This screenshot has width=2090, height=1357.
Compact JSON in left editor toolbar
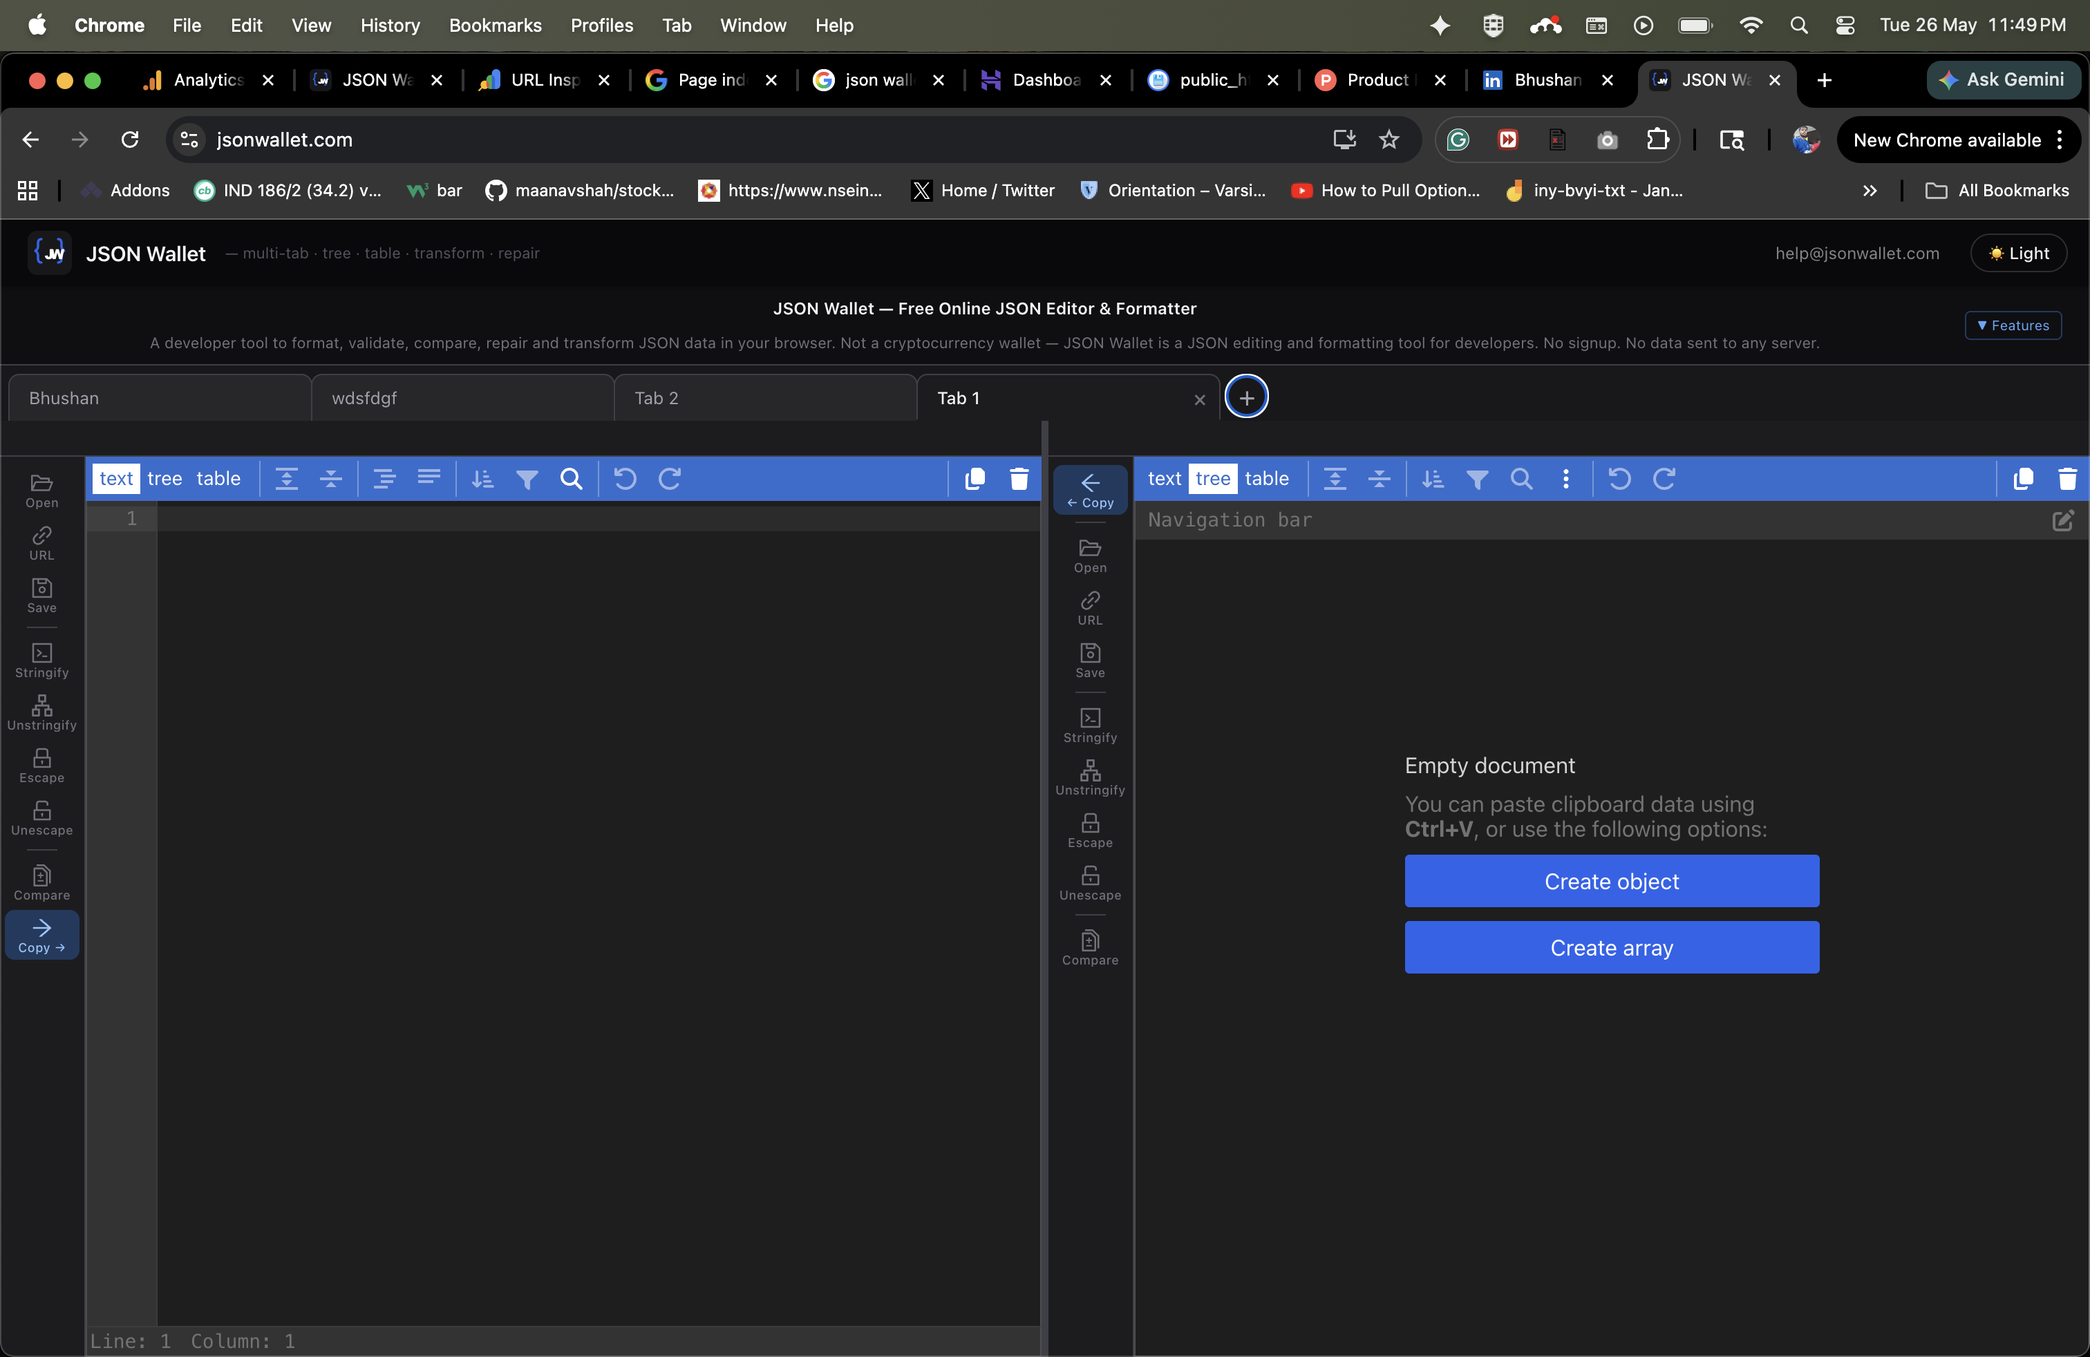pos(429,478)
